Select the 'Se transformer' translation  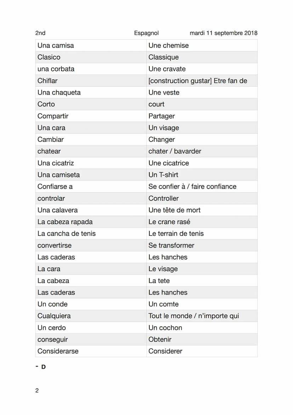(171, 245)
